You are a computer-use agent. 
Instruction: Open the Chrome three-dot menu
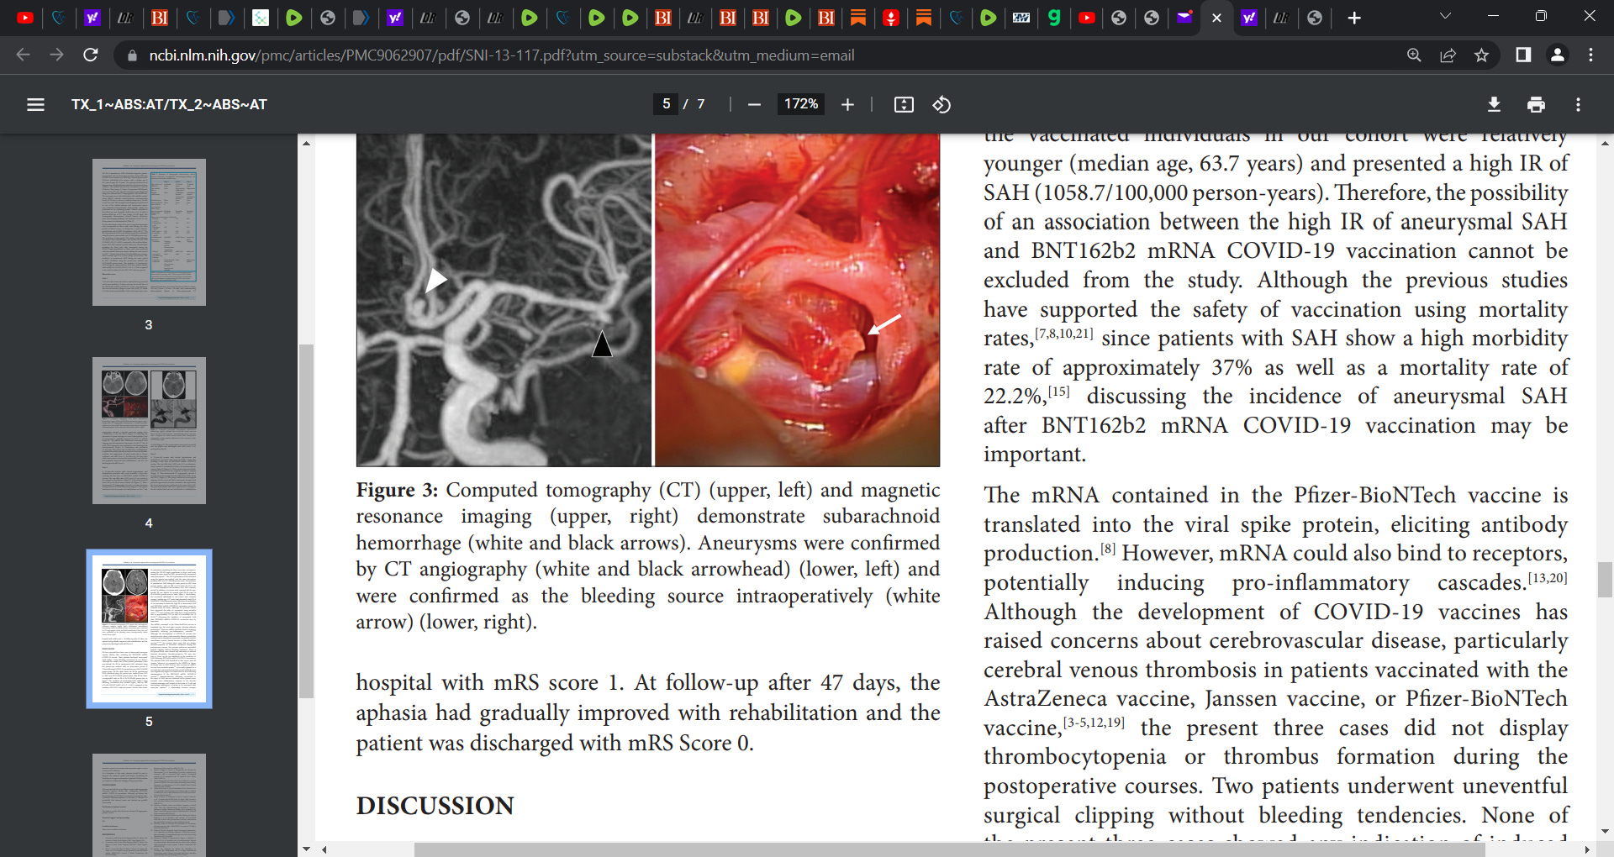1590,55
